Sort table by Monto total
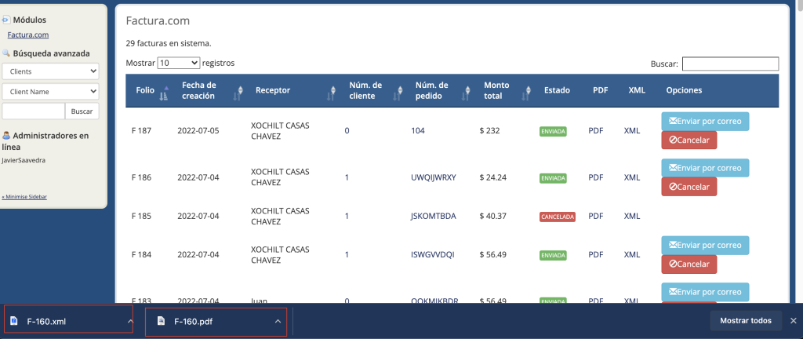 click(x=506, y=91)
